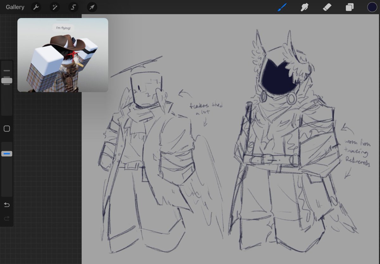The image size is (380, 264).
Task: Open the Adjustments magic wand menu
Action: pos(55,7)
